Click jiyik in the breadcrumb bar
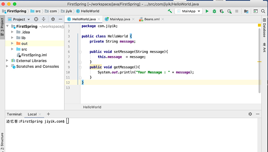Screen dimensions: 268x152 pos(67,11)
